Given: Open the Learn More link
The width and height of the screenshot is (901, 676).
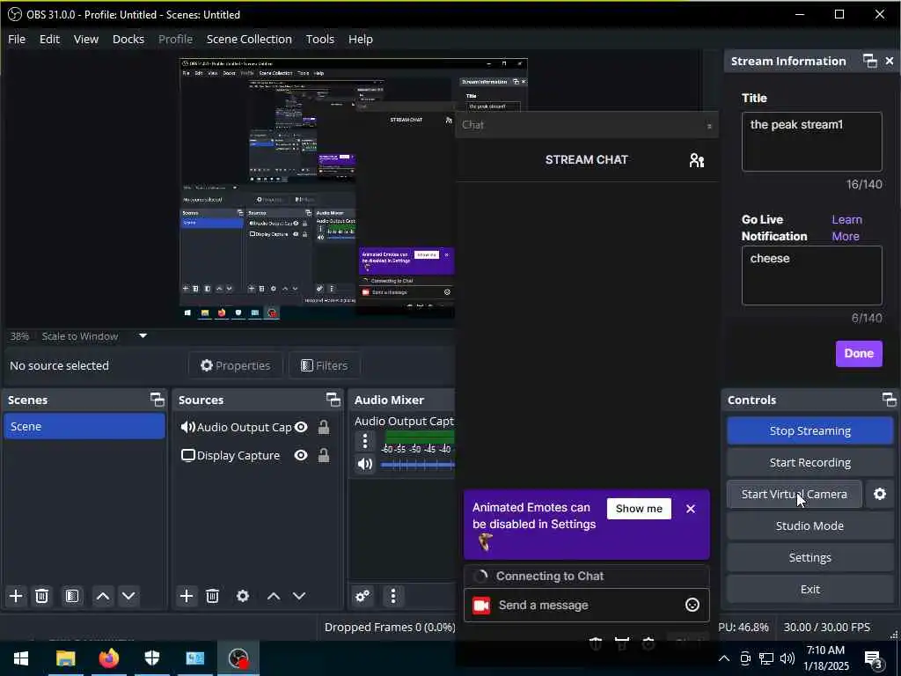Looking at the screenshot, I should point(847,228).
